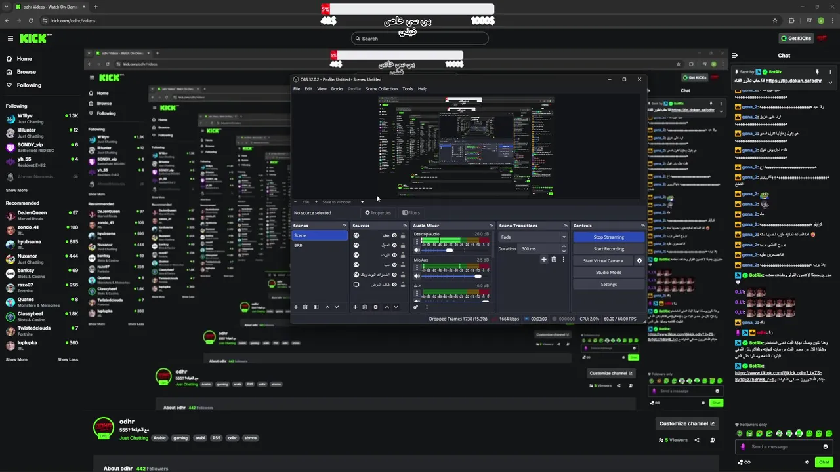Open chat settings gear beside Chat button
Screen dimensions: 840x472
(x=807, y=462)
